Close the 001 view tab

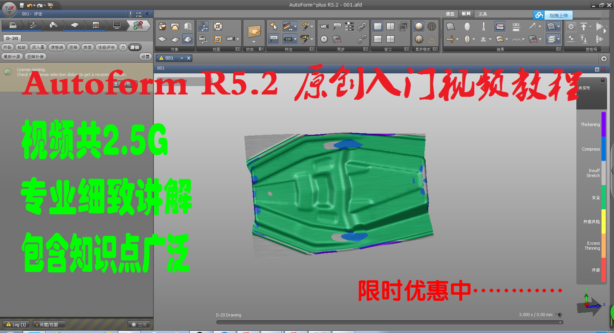pos(189,58)
